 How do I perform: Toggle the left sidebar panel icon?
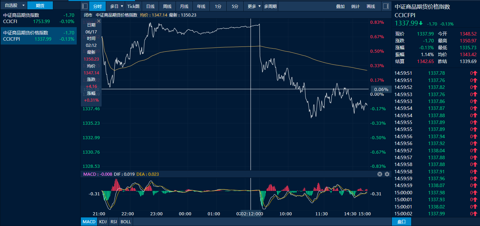[x=85, y=6]
